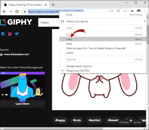This screenshot has width=149, height=130.
Task: Click the padlock site info icon
Action: tap(25, 12)
